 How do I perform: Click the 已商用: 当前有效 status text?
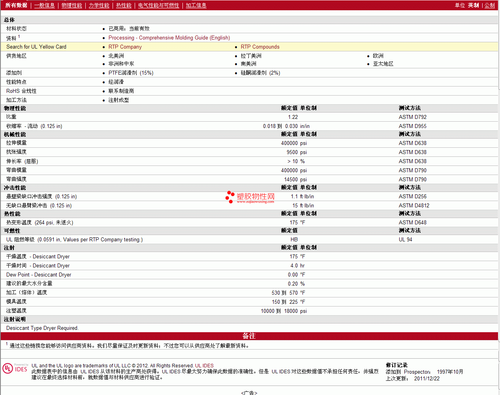[129, 28]
